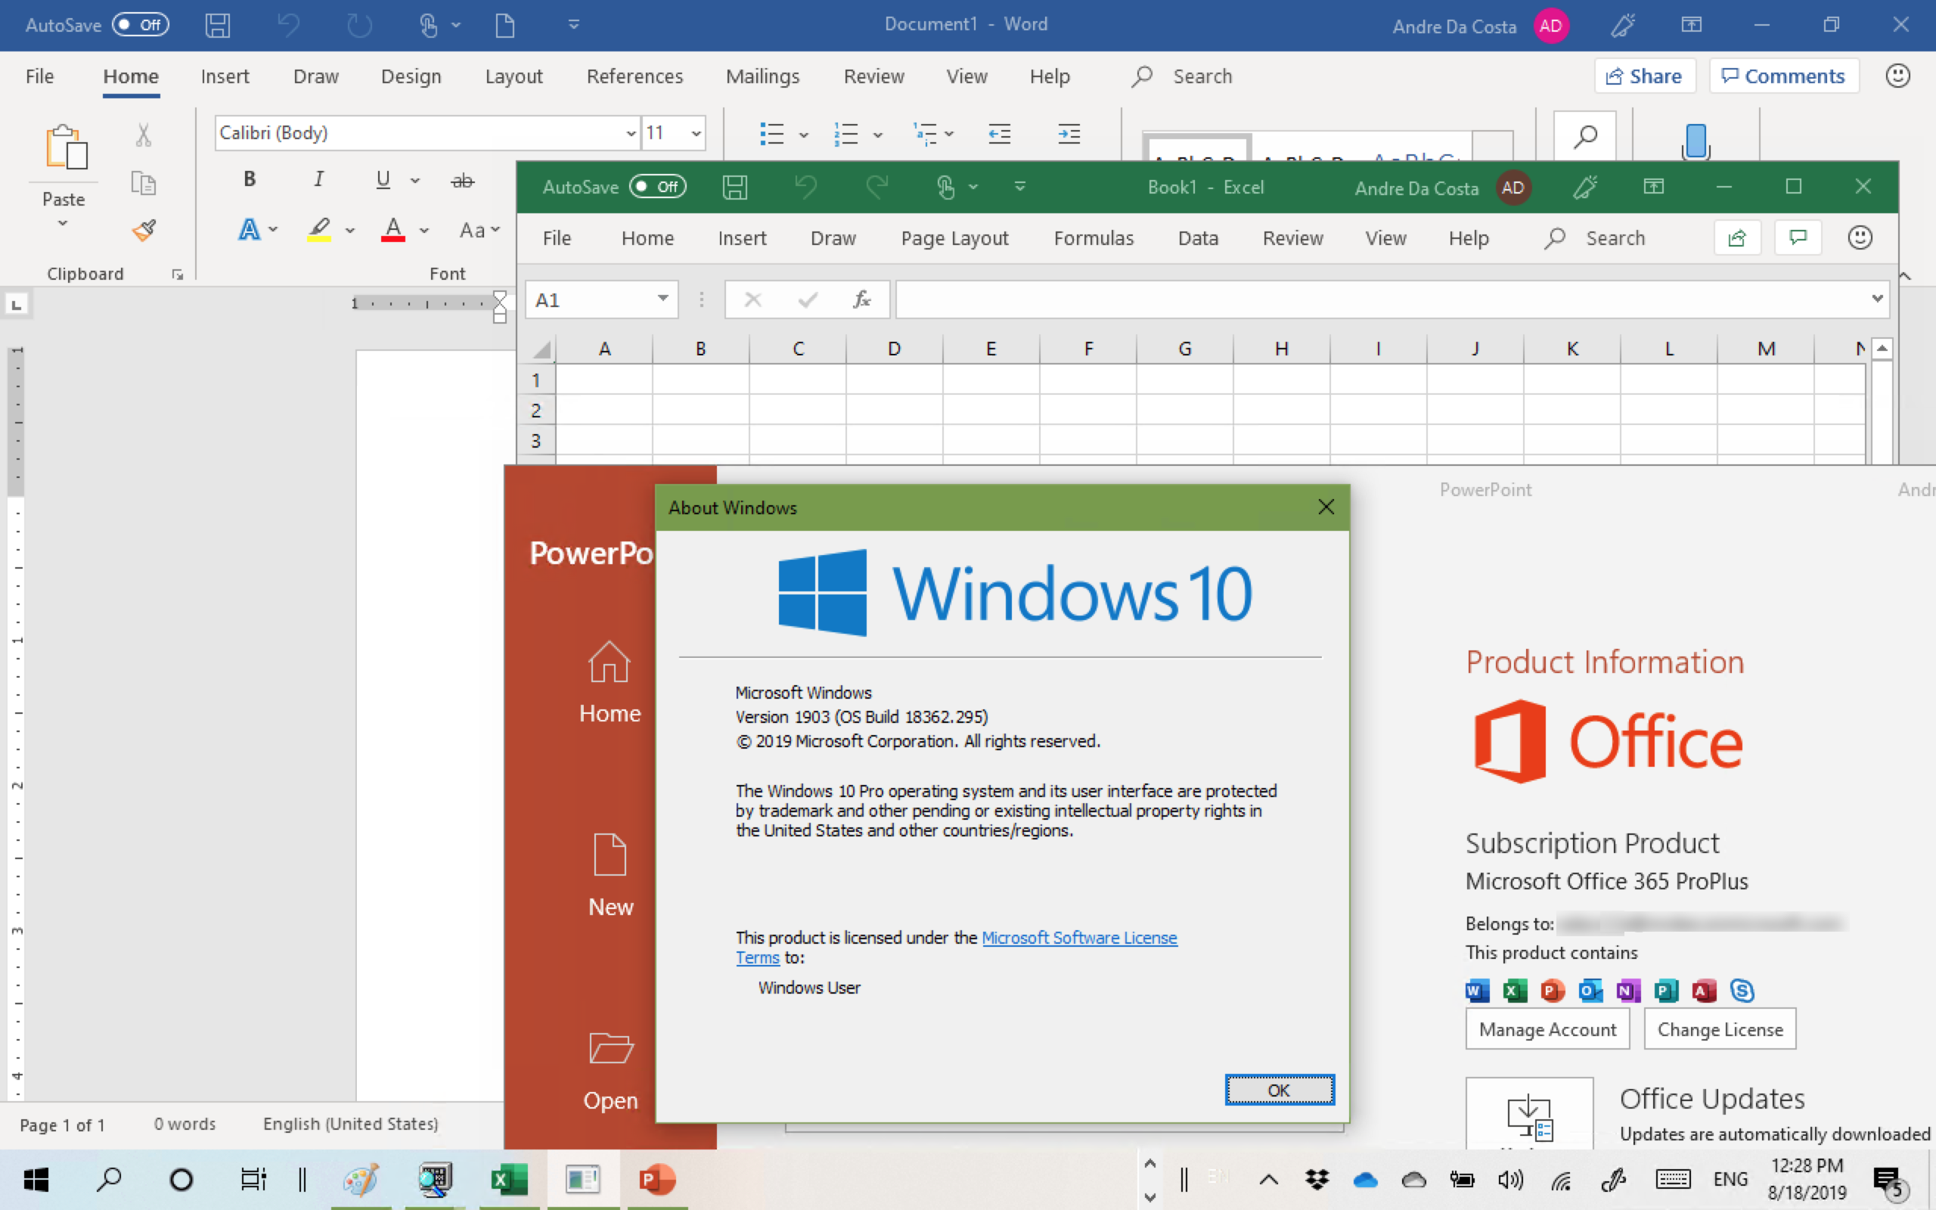Click the Excel comments icon button
This screenshot has height=1210, width=1936.
click(x=1798, y=237)
